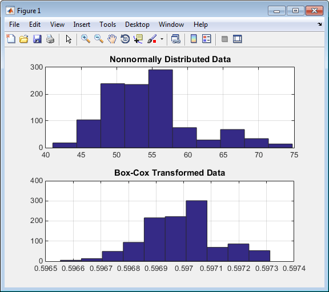Select the Zoom In magnifier tool
This screenshot has height=292, width=329.
point(86,39)
